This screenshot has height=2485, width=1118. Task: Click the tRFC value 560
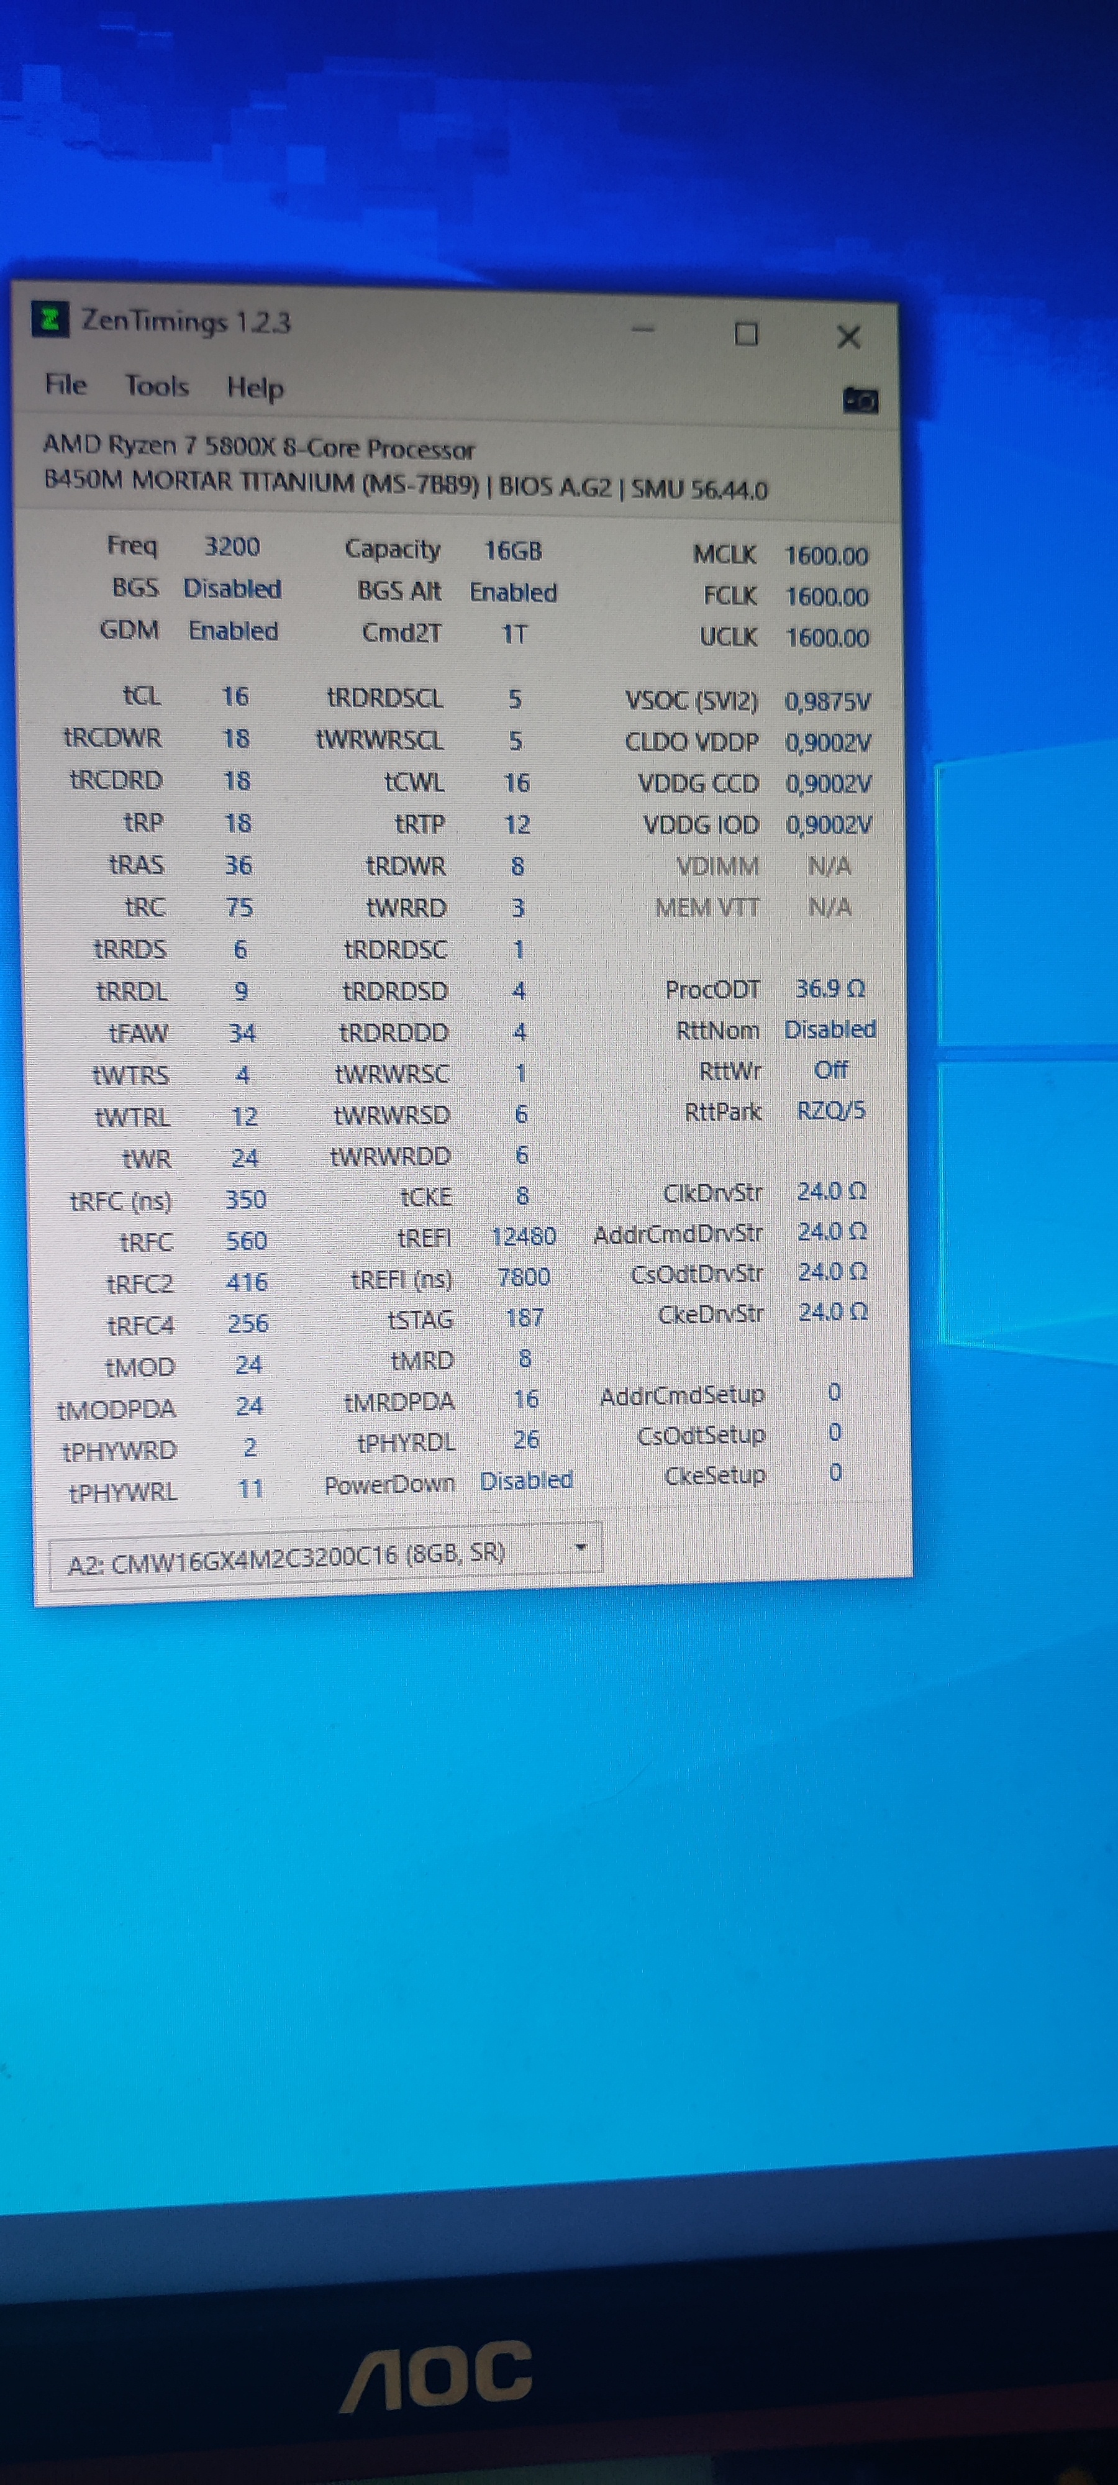click(246, 1241)
